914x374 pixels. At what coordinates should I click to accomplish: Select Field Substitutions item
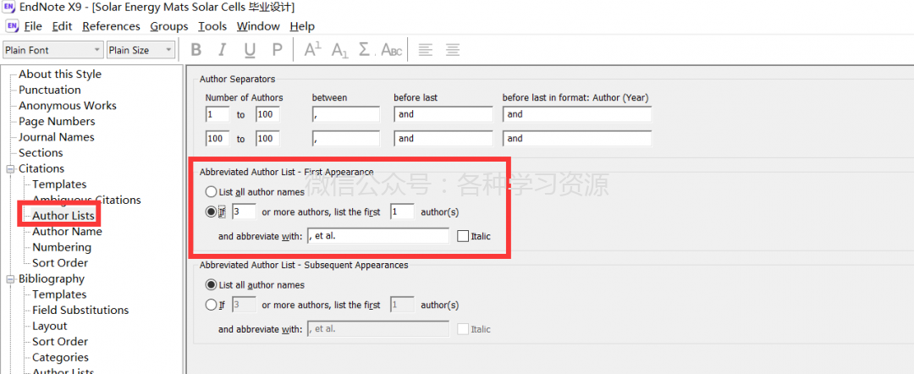click(80, 310)
